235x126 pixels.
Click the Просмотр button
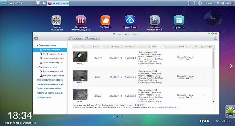pyautogui.click(x=92, y=38)
